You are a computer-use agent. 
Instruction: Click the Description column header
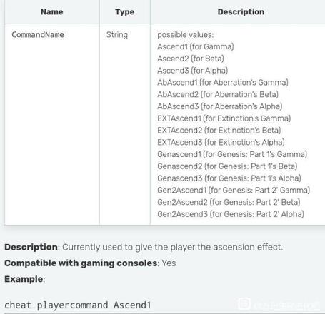click(x=241, y=12)
